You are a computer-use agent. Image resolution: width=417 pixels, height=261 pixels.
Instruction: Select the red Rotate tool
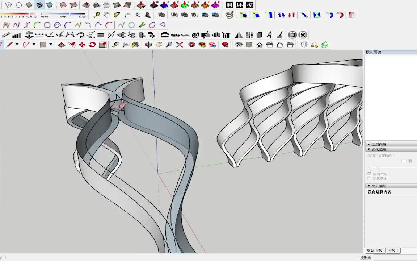[92, 45]
